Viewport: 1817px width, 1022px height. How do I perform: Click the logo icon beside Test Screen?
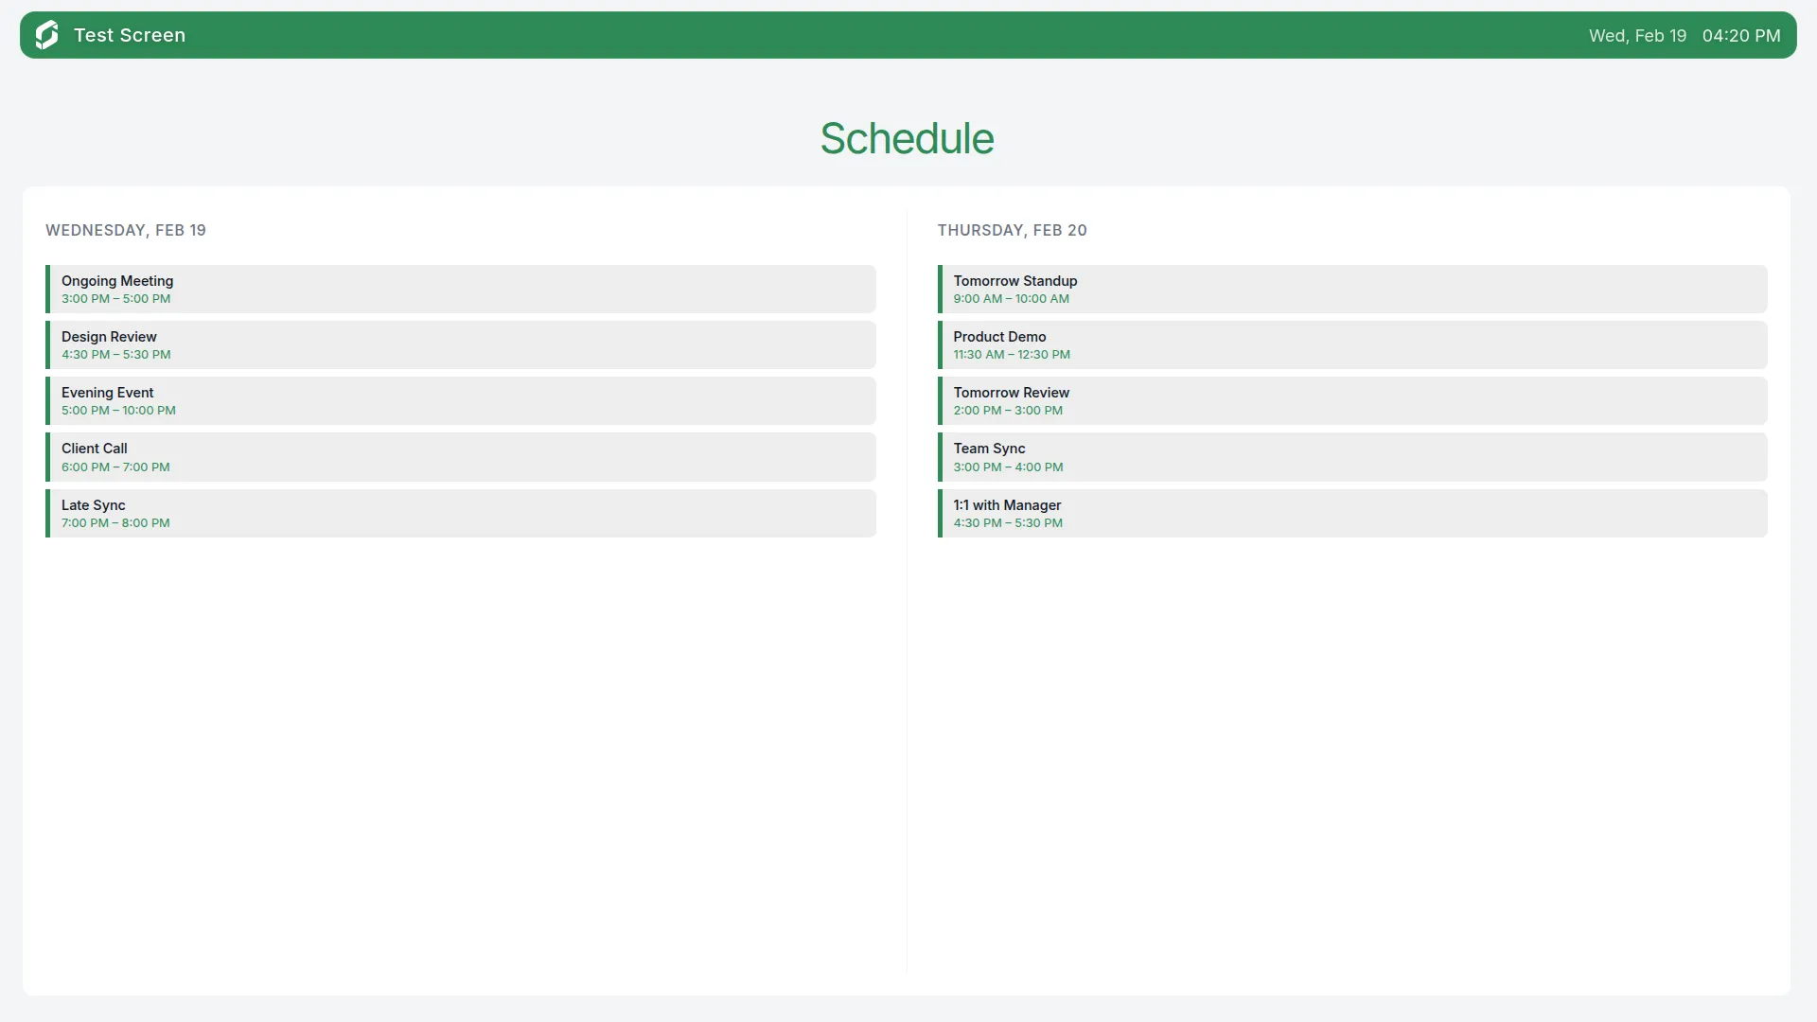46,35
